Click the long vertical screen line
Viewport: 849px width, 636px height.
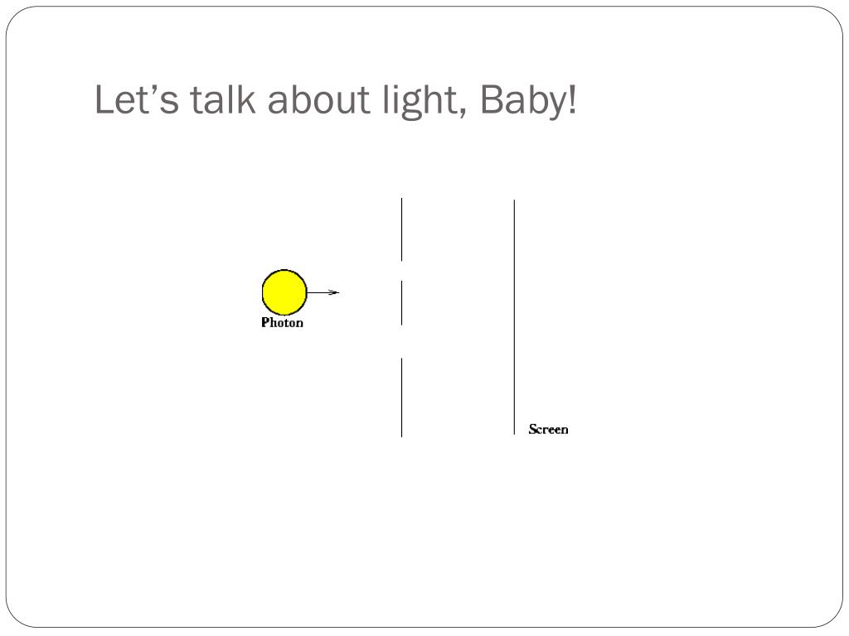[514, 317]
